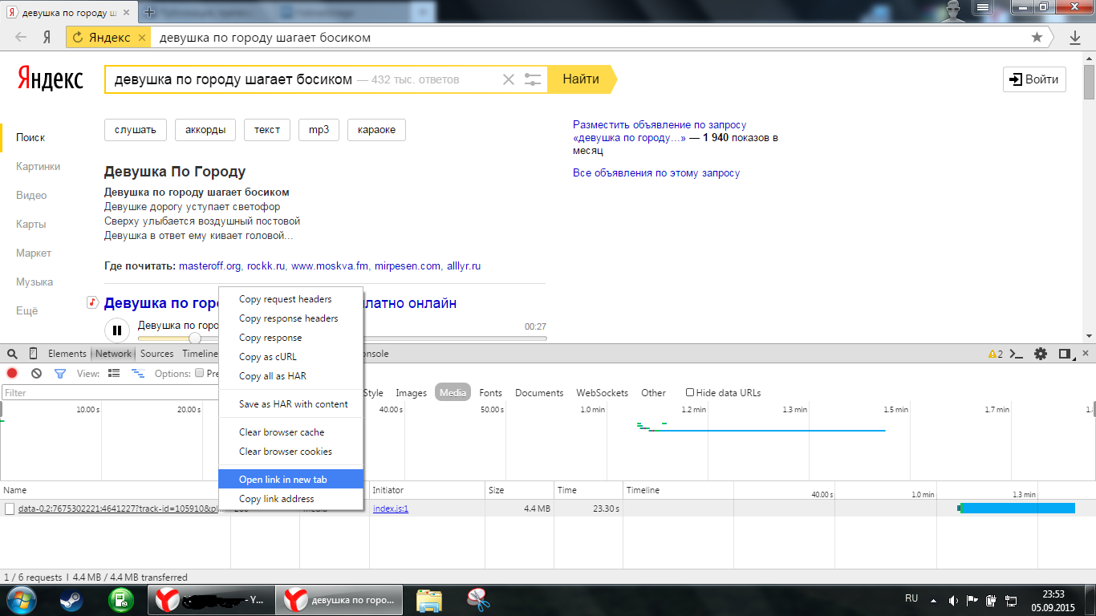Screen dimensions: 1096x616
Task: Click the yellow warning count indicator
Action: pos(995,354)
